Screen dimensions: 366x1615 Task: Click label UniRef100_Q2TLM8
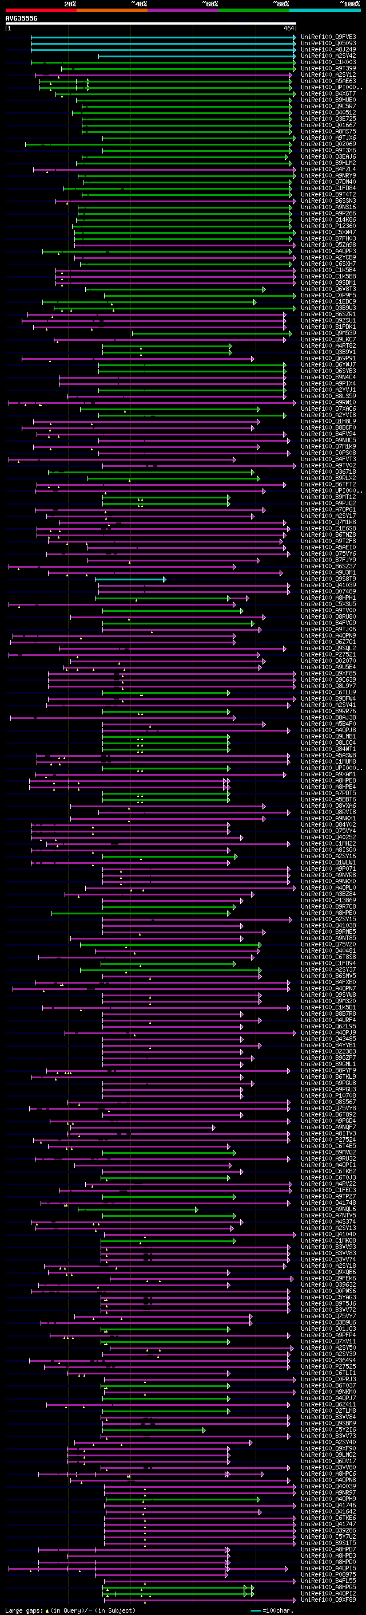[328, 1410]
